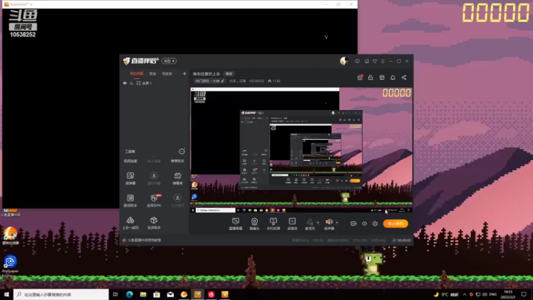Click the live preview canvas
This screenshot has width=533, height=300.
coord(301,151)
